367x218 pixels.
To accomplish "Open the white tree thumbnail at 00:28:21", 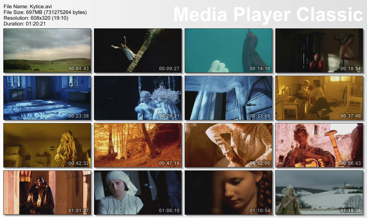I will [138, 98].
